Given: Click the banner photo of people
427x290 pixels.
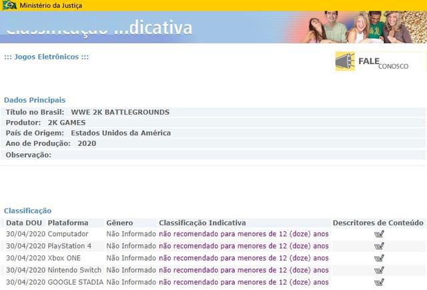Looking at the screenshot, I should coord(365,27).
